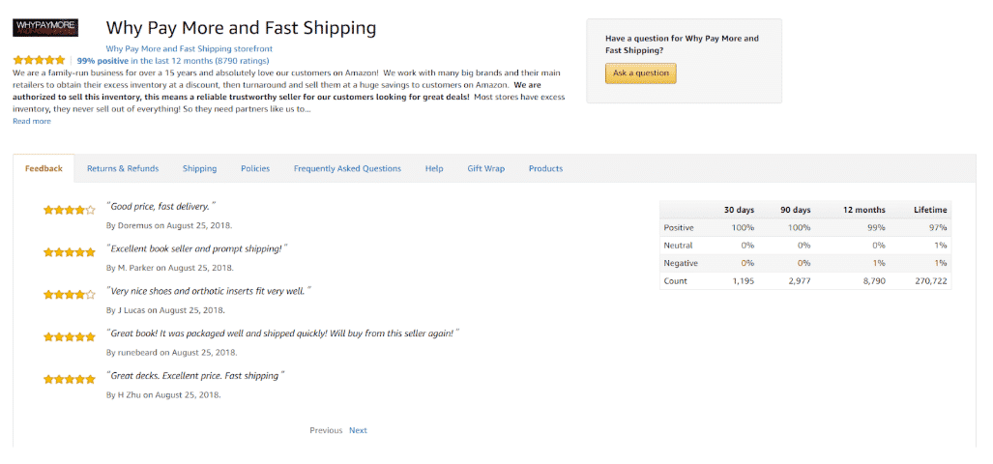Select the Help tab
The width and height of the screenshot is (993, 464).
(x=434, y=168)
